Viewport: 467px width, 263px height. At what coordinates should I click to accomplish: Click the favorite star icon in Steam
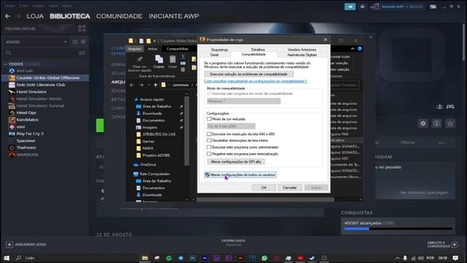coord(450,123)
